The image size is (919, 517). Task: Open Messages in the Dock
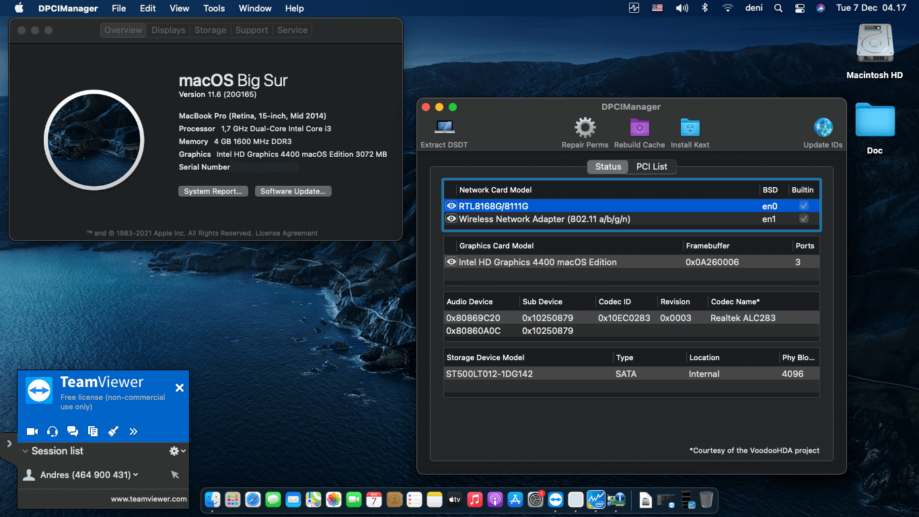[x=273, y=499]
